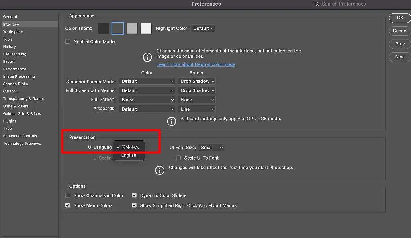Open Image Processing preferences
Screen dimensions: 411x238
click(30, 76)
